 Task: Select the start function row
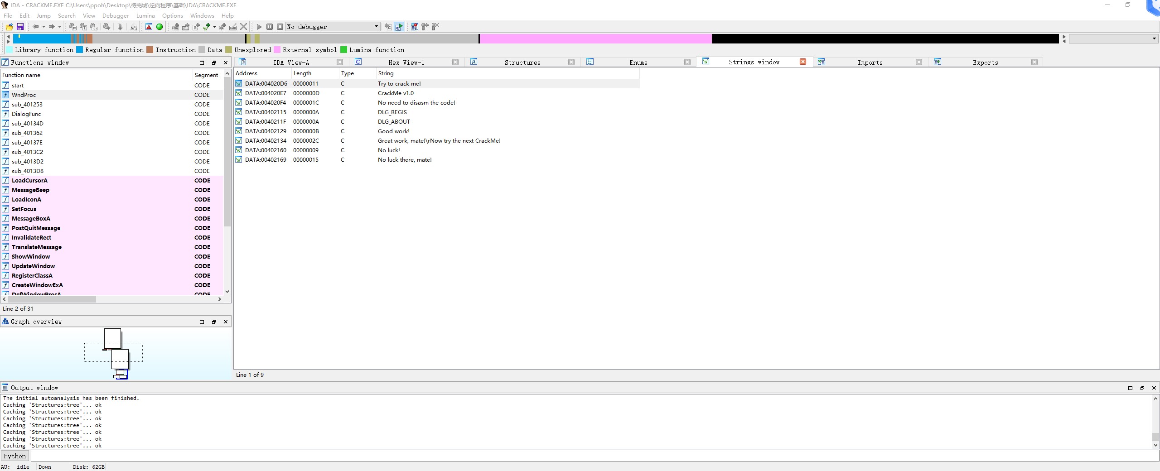(x=112, y=85)
